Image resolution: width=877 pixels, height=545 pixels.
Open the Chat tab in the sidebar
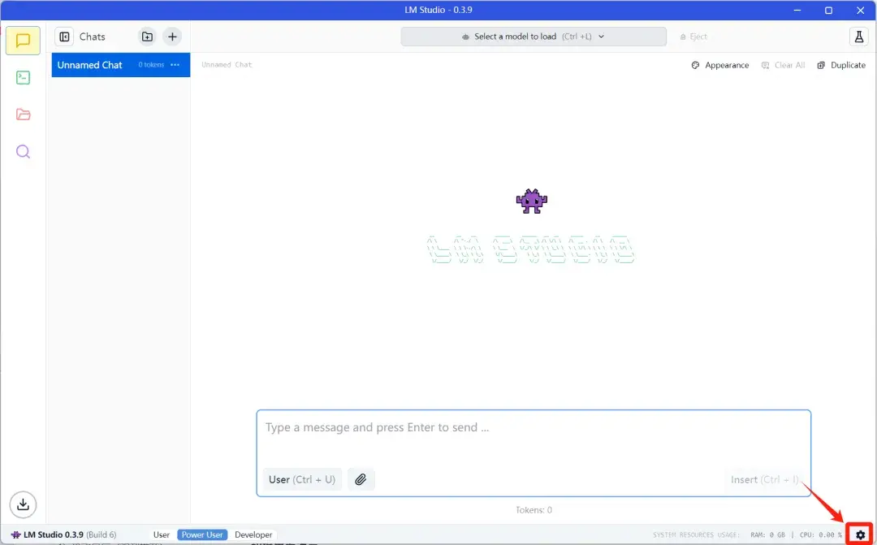(23, 41)
